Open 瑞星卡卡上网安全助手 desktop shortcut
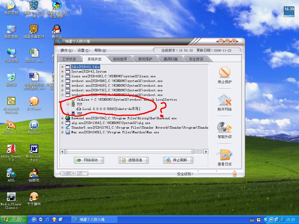Viewport: 299px width, 224px height. coord(57,9)
